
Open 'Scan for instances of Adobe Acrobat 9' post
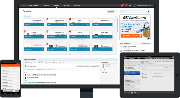coord(134,51)
